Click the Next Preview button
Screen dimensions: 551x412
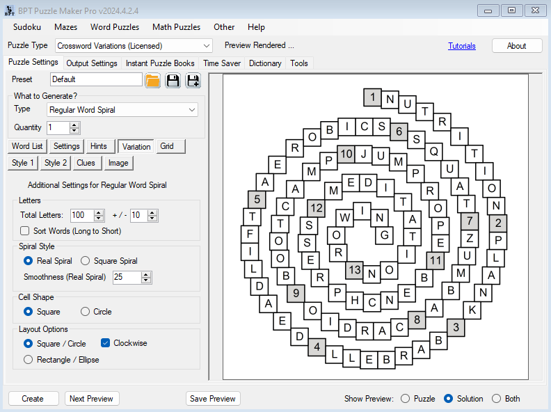[x=92, y=399]
